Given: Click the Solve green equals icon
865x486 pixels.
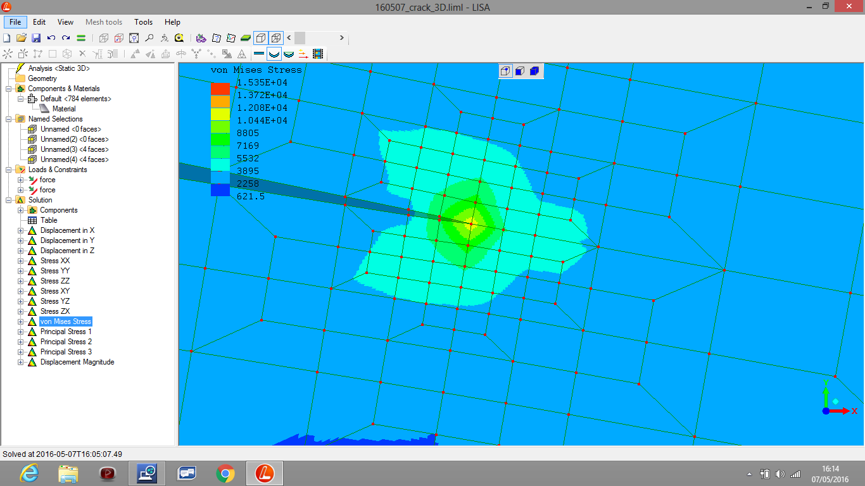Looking at the screenshot, I should [x=81, y=38].
